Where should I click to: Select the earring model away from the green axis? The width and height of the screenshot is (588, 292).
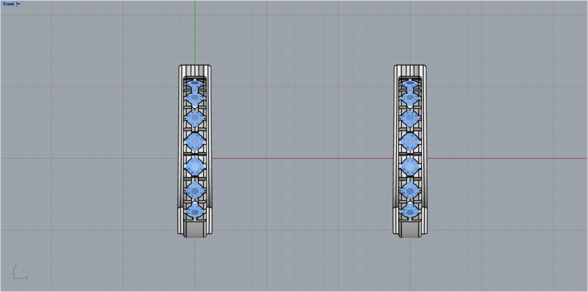click(x=410, y=151)
